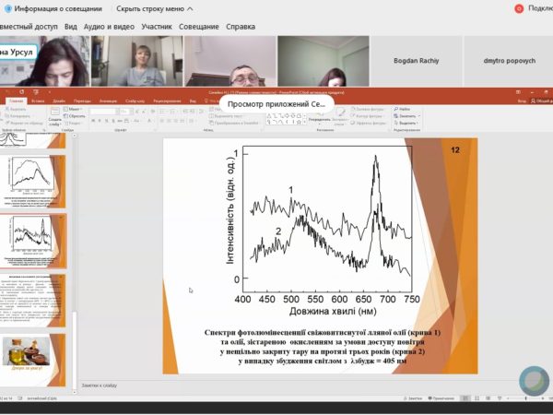This screenshot has width=553, height=415.
Task: Click the meeting information icon
Action: (x=8, y=8)
